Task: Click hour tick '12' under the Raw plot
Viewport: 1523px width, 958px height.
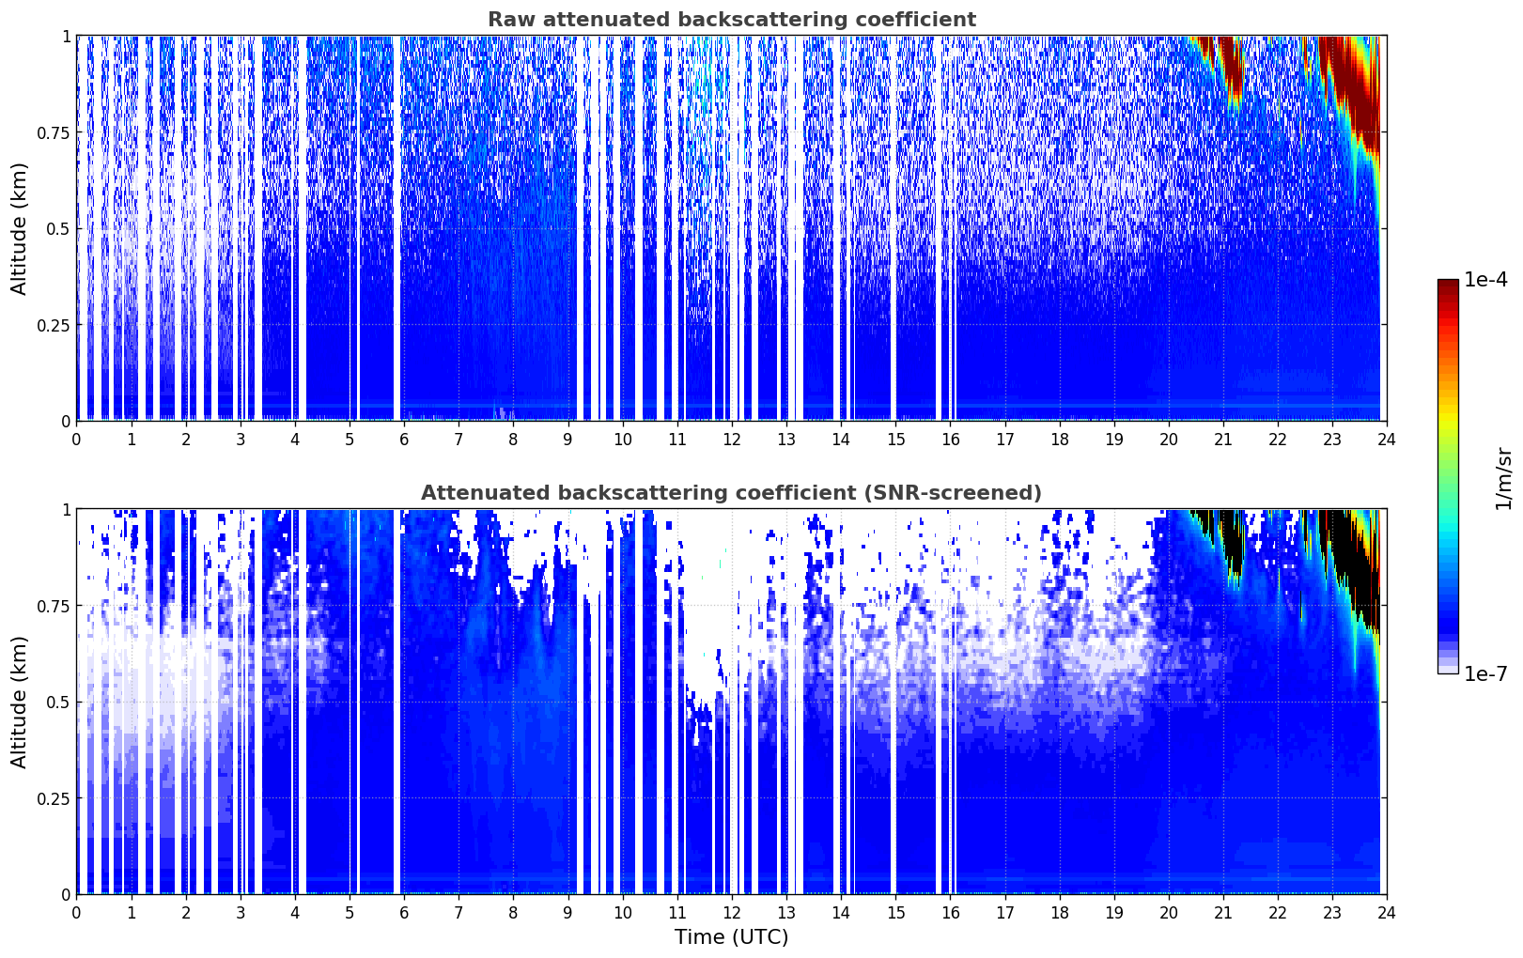Action: pos(731,439)
